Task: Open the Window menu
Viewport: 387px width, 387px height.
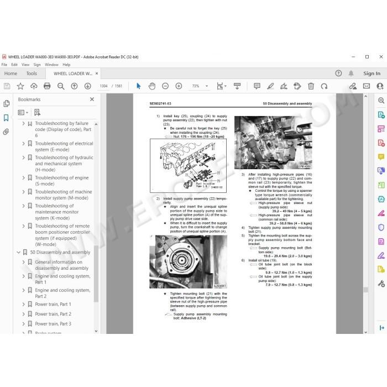Action: click(51, 65)
